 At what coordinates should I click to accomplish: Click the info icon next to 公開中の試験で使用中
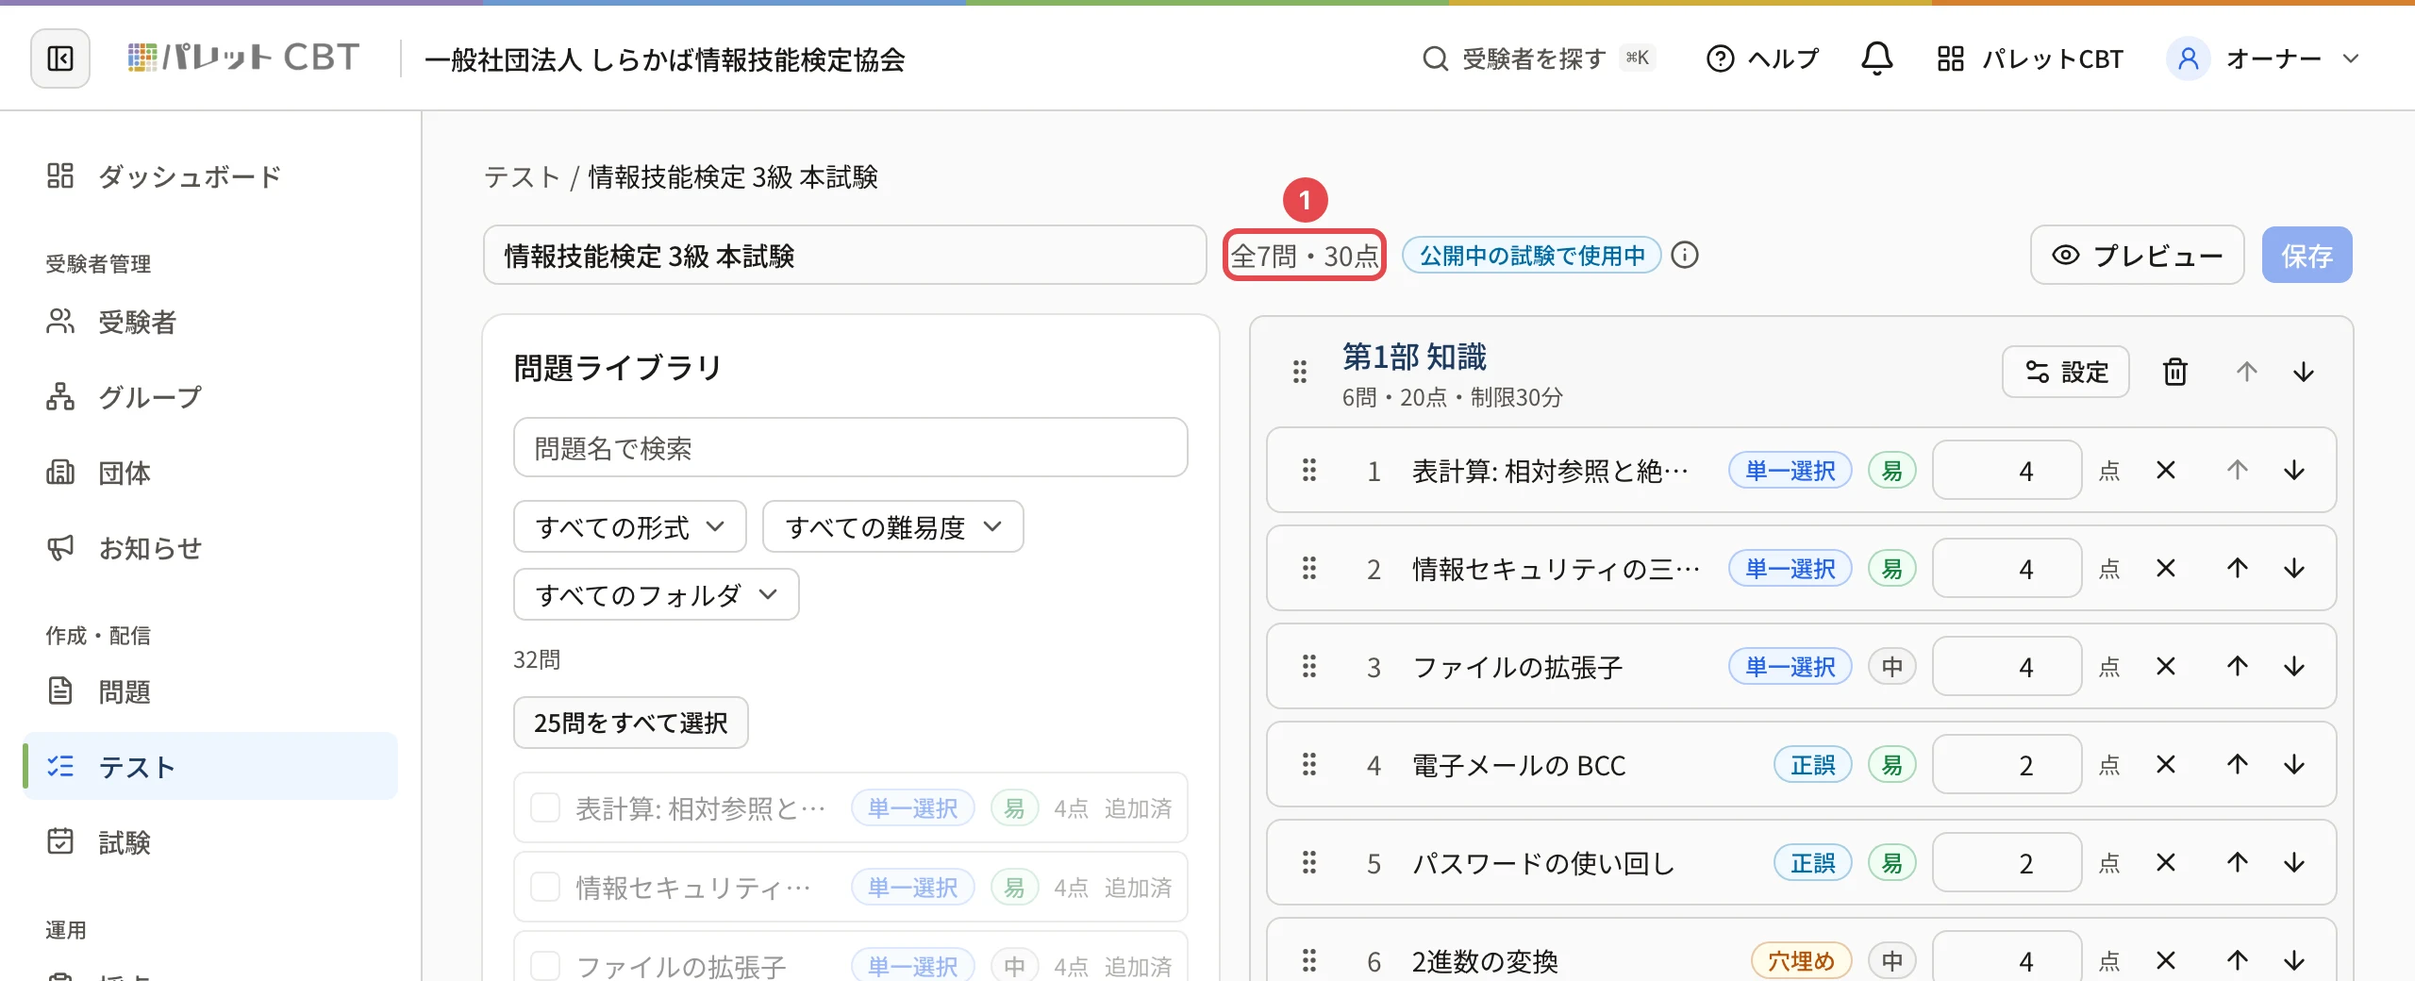(x=1685, y=255)
